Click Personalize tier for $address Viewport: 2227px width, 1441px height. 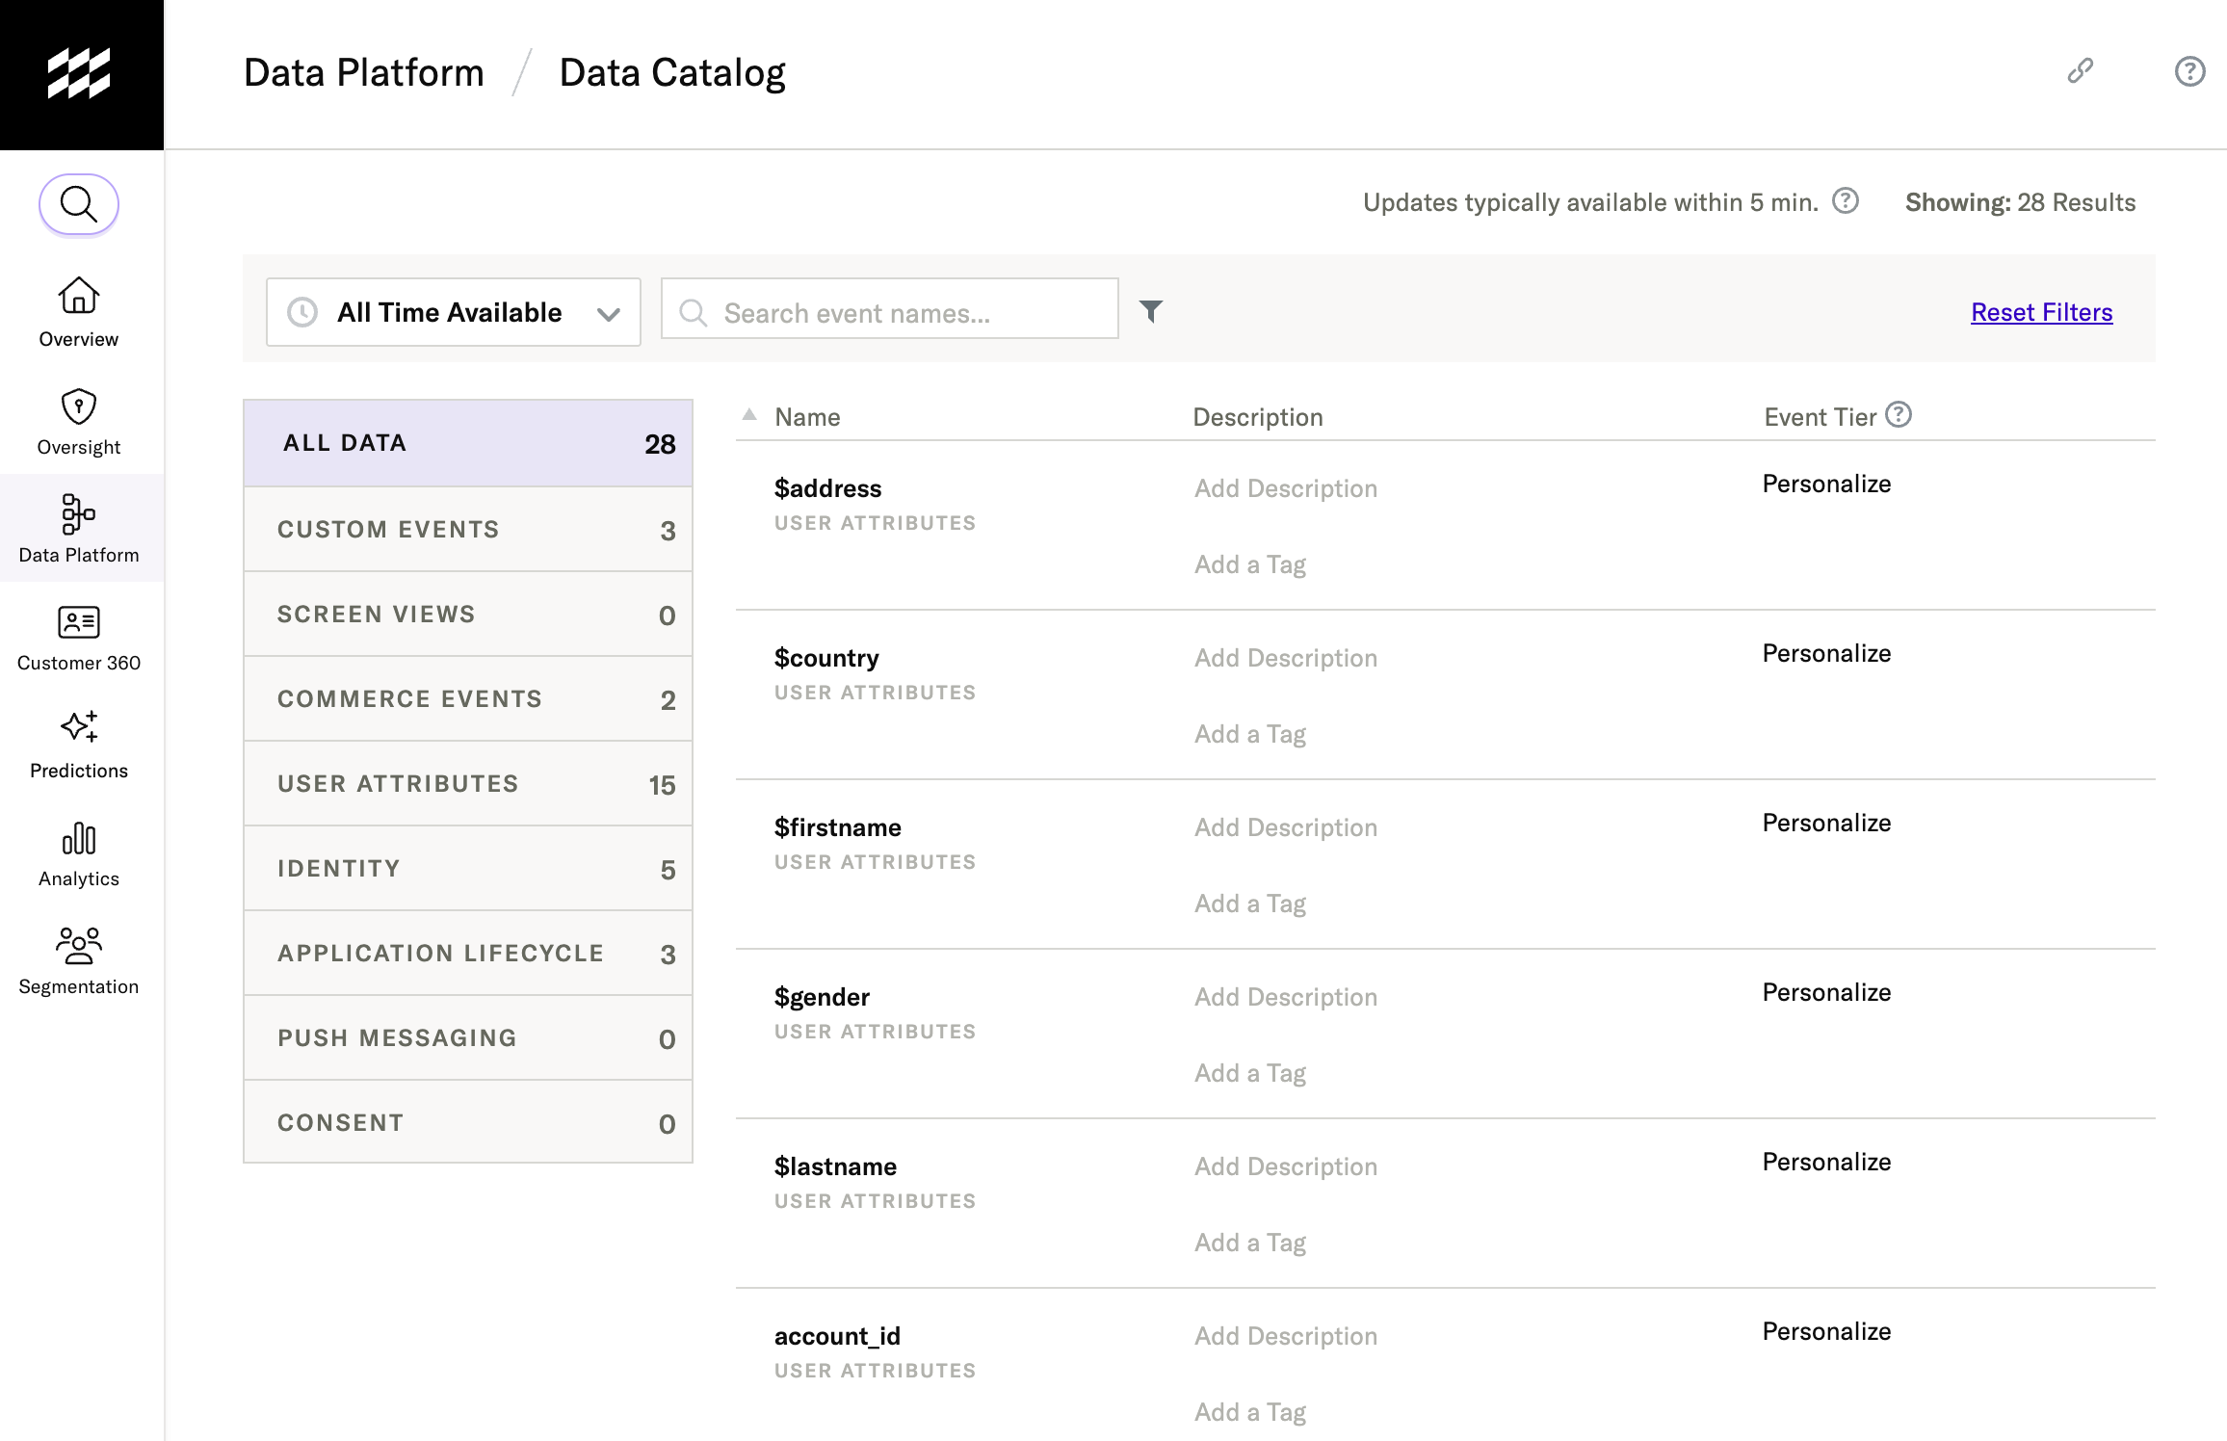[1826, 484]
